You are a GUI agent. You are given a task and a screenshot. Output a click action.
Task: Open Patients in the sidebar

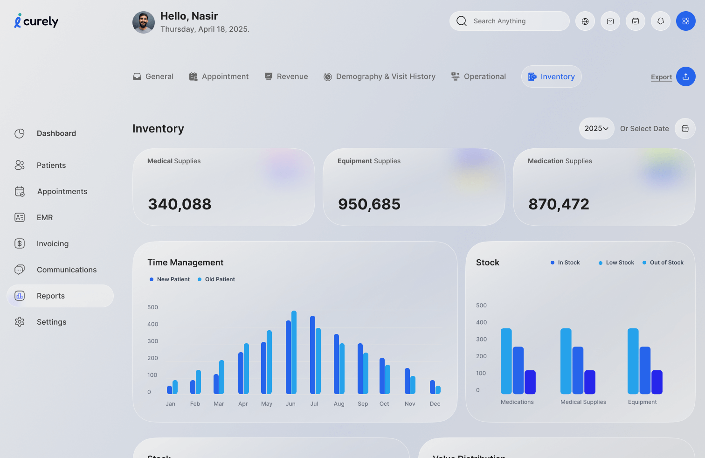tap(51, 165)
